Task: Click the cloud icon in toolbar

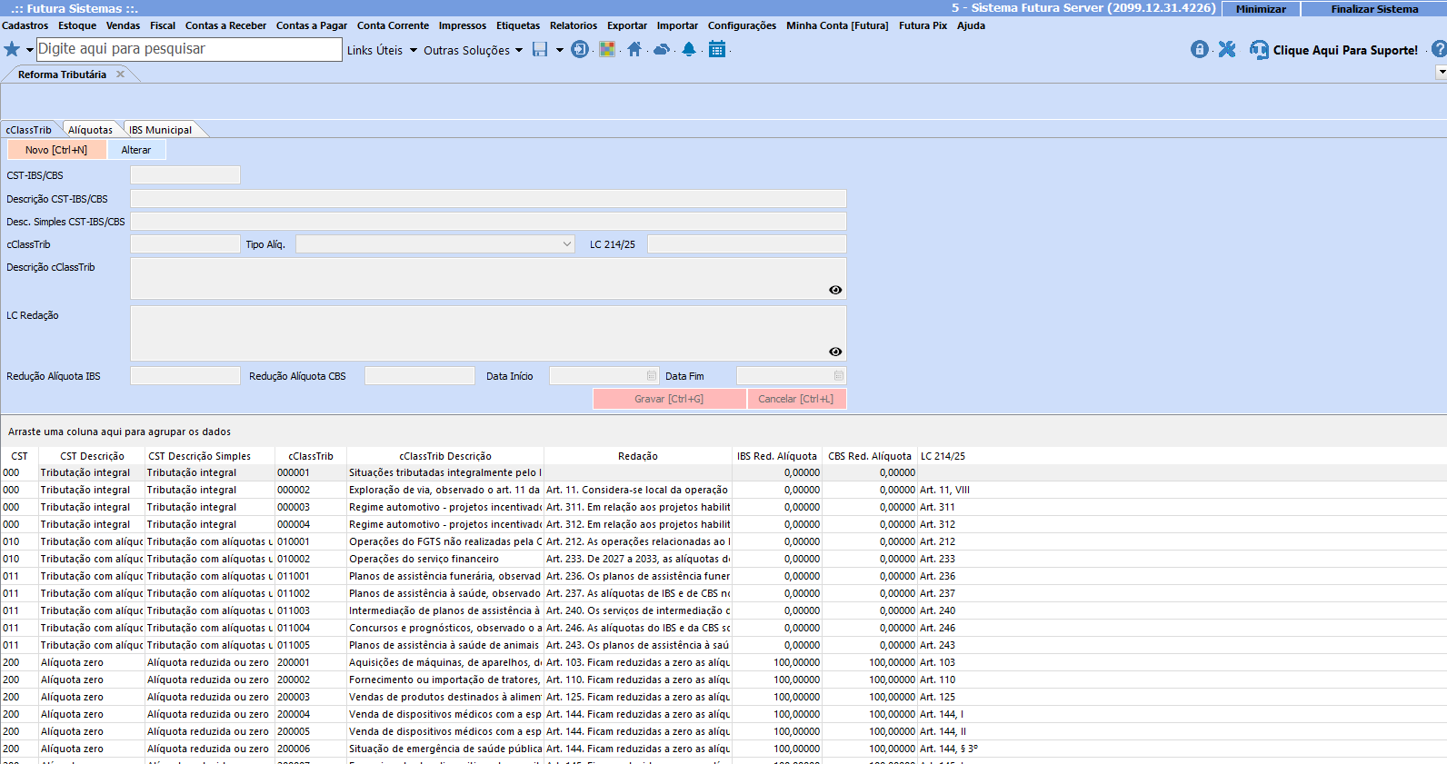Action: [662, 49]
